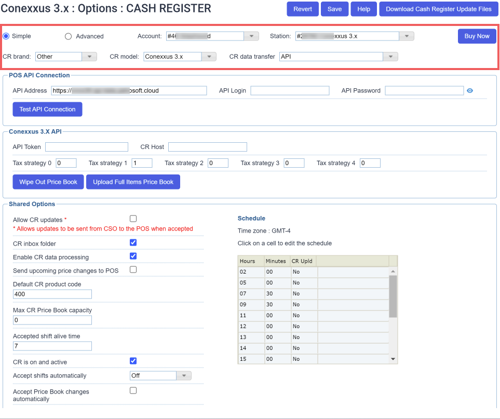Viewport: 500px width, 419px height.
Task: Focus the CR Host field
Action: (x=208, y=147)
